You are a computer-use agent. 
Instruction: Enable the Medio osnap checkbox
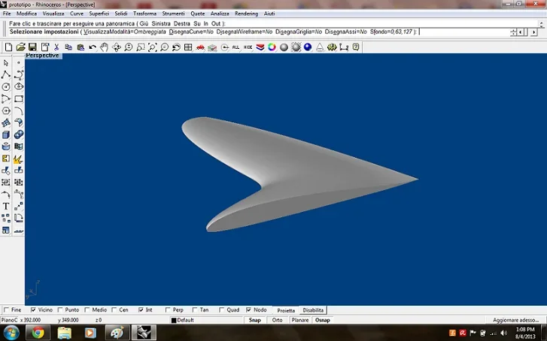pyautogui.click(x=87, y=309)
